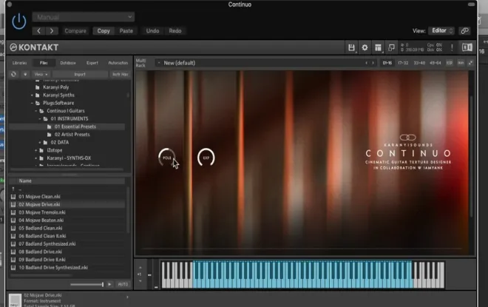Switch to the Expert tab
The height and width of the screenshot is (307, 488).
pyautogui.click(x=92, y=63)
